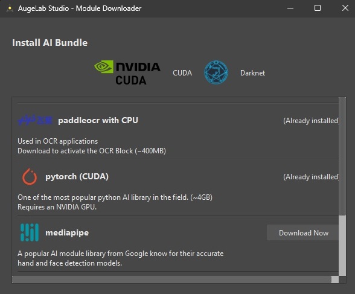Click 'hand and face detection models.' text
The width and height of the screenshot is (355, 294).
[70, 263]
